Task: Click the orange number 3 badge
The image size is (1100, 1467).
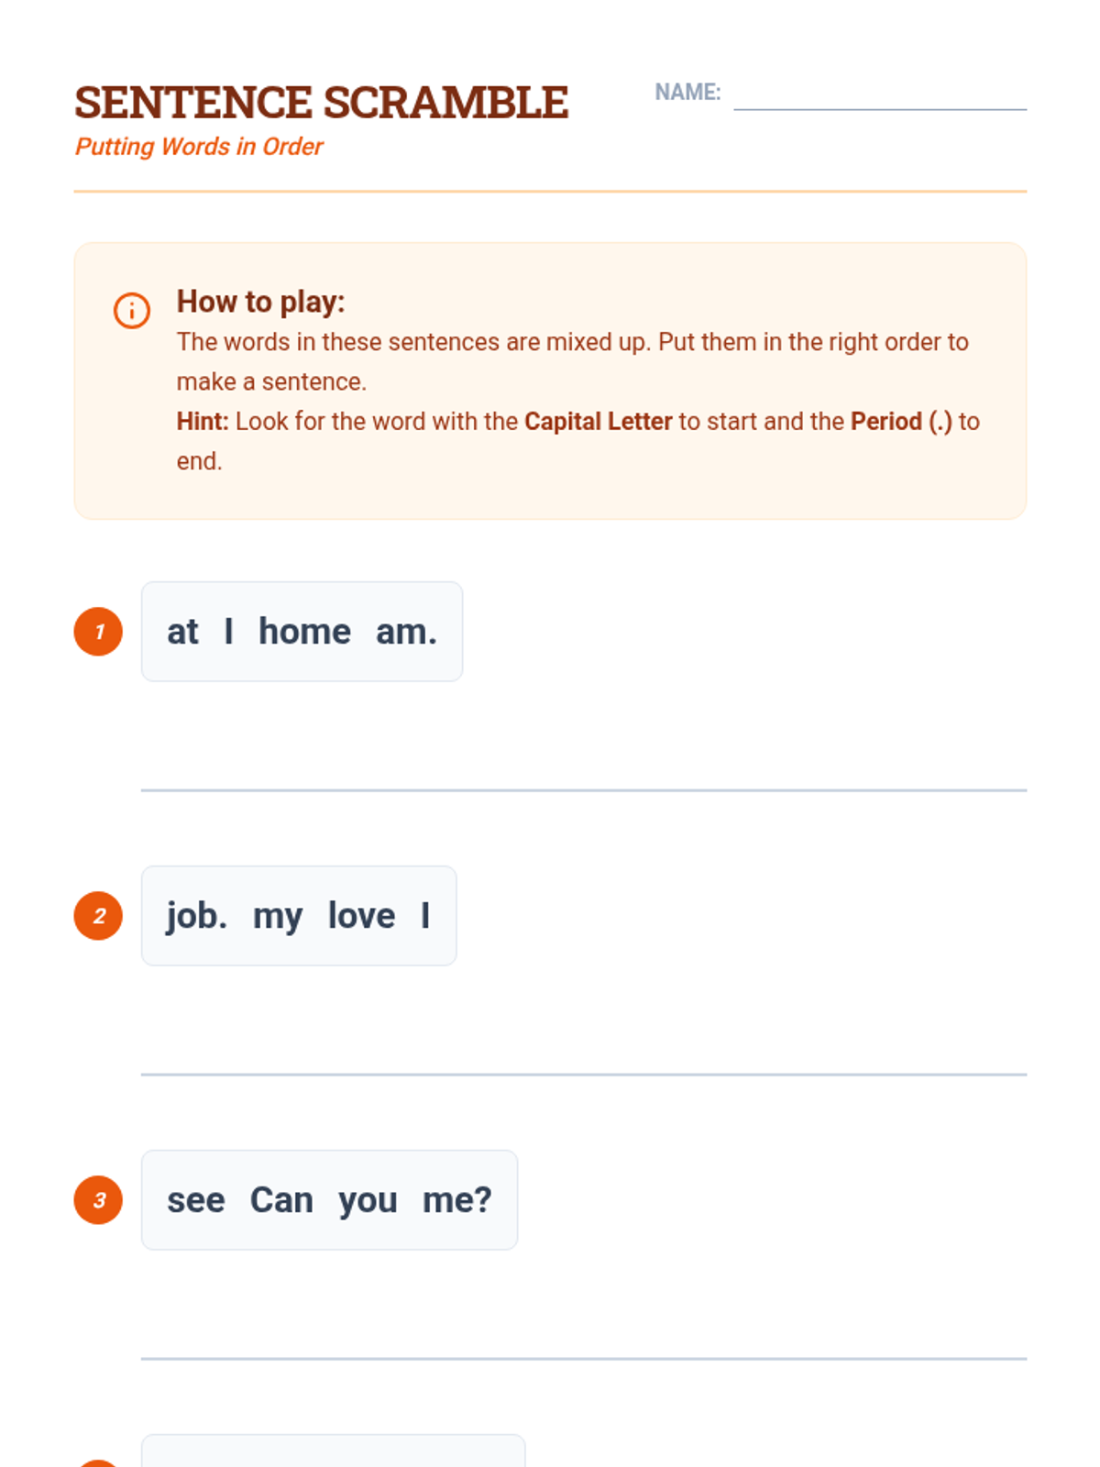Action: coord(98,1200)
